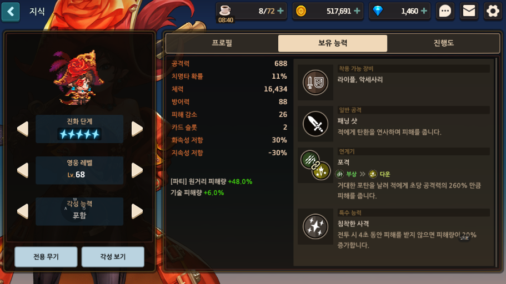The image size is (506, 284).
Task: Tap the plus next to gold coins
Action: (x=357, y=11)
